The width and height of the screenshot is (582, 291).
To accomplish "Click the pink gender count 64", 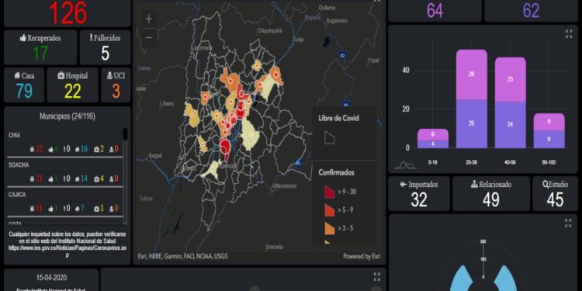I will (435, 10).
